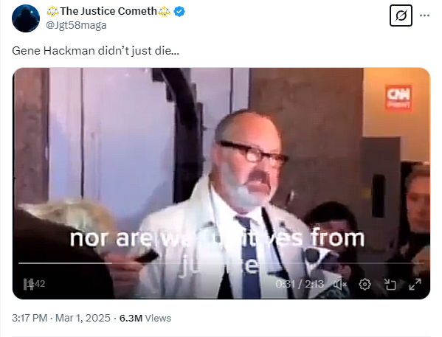Seek using the video progress bar

(x=221, y=263)
